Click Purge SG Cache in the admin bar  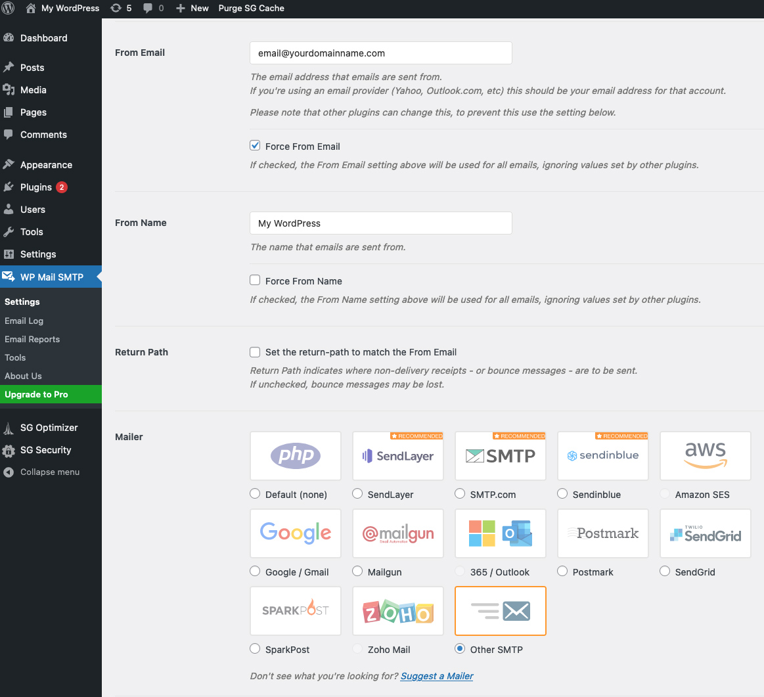coord(251,8)
